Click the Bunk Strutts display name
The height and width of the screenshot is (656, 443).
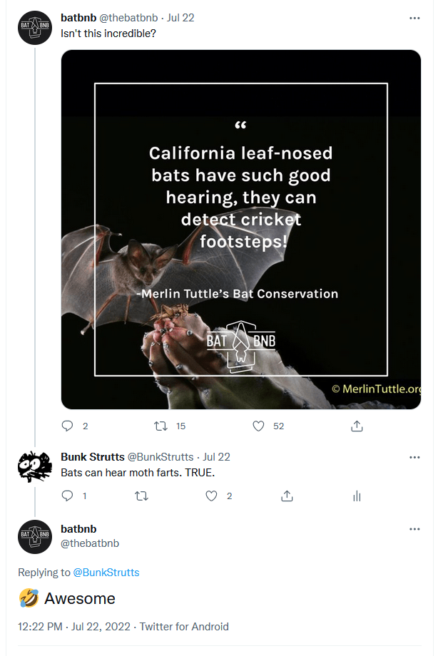[92, 457]
